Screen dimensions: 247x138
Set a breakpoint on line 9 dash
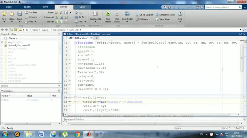(70, 76)
